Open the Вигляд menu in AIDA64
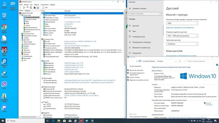The image size is (219, 123). pyautogui.click(x=27, y=5)
